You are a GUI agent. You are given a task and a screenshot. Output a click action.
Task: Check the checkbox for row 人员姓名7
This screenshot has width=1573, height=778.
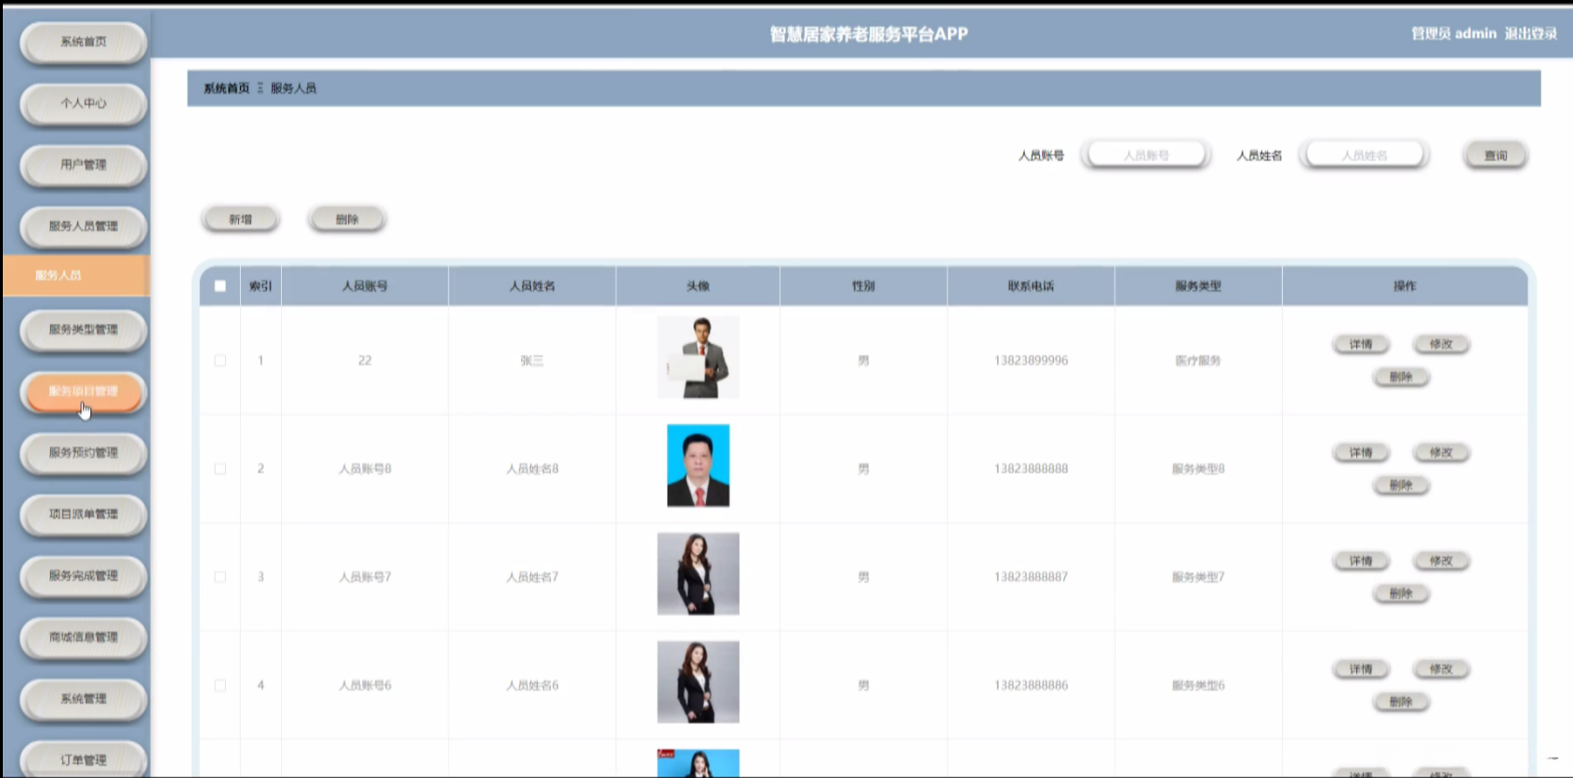220,577
